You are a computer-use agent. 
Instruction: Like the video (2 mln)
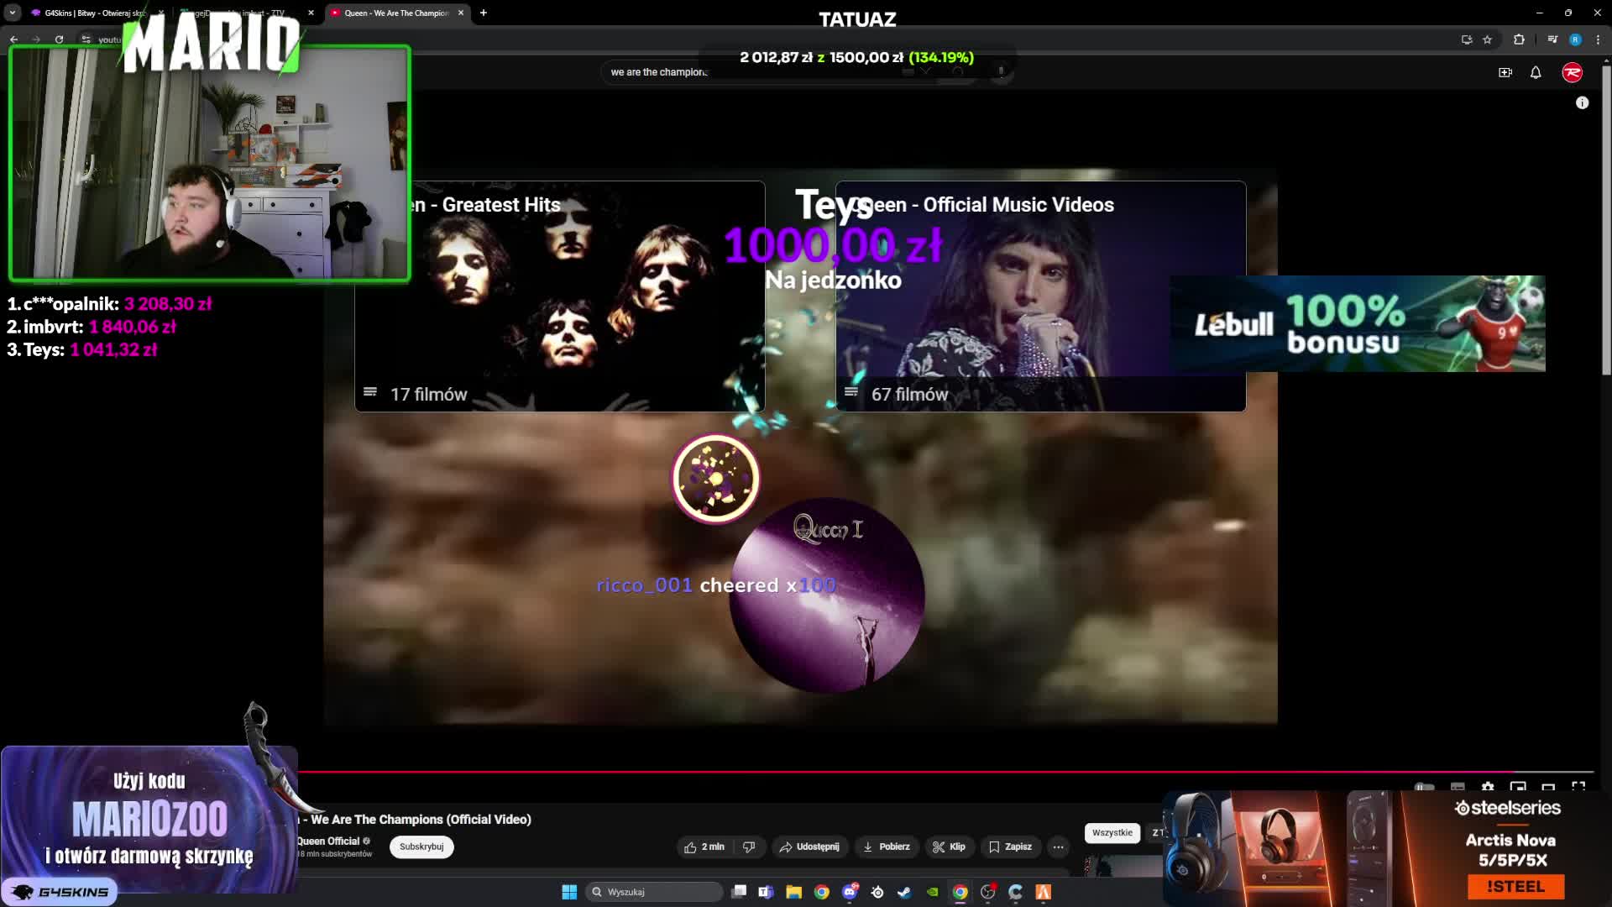tap(704, 847)
